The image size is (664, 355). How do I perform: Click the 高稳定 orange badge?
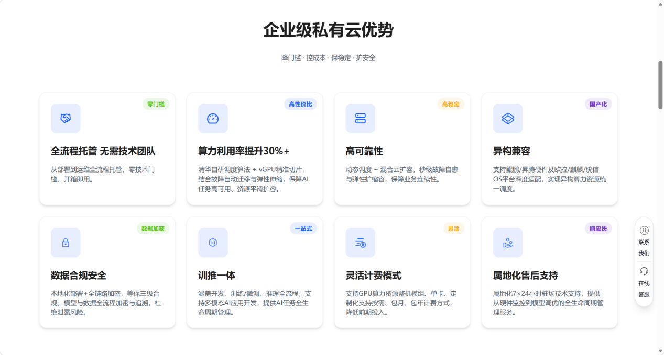(x=451, y=104)
